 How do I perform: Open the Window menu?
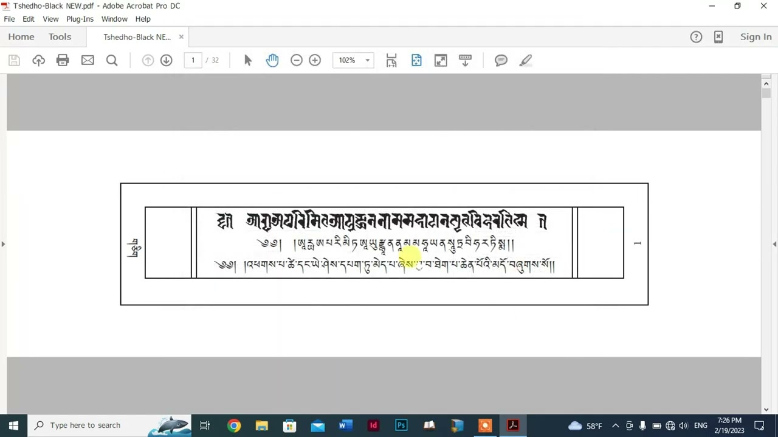(x=114, y=19)
